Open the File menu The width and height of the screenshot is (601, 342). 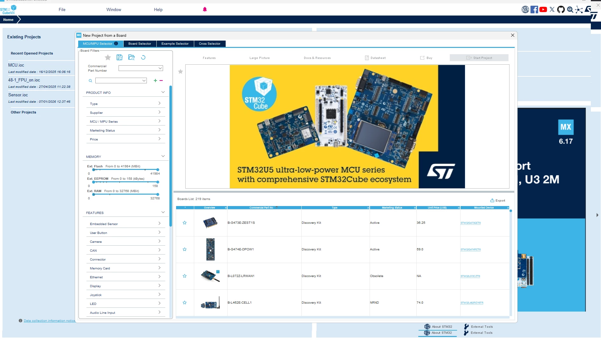(62, 10)
